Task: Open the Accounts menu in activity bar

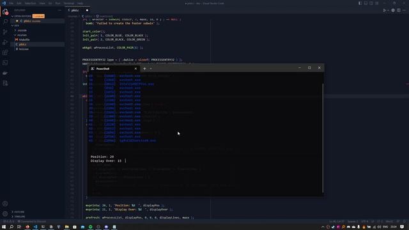Action: [x=5, y=204]
